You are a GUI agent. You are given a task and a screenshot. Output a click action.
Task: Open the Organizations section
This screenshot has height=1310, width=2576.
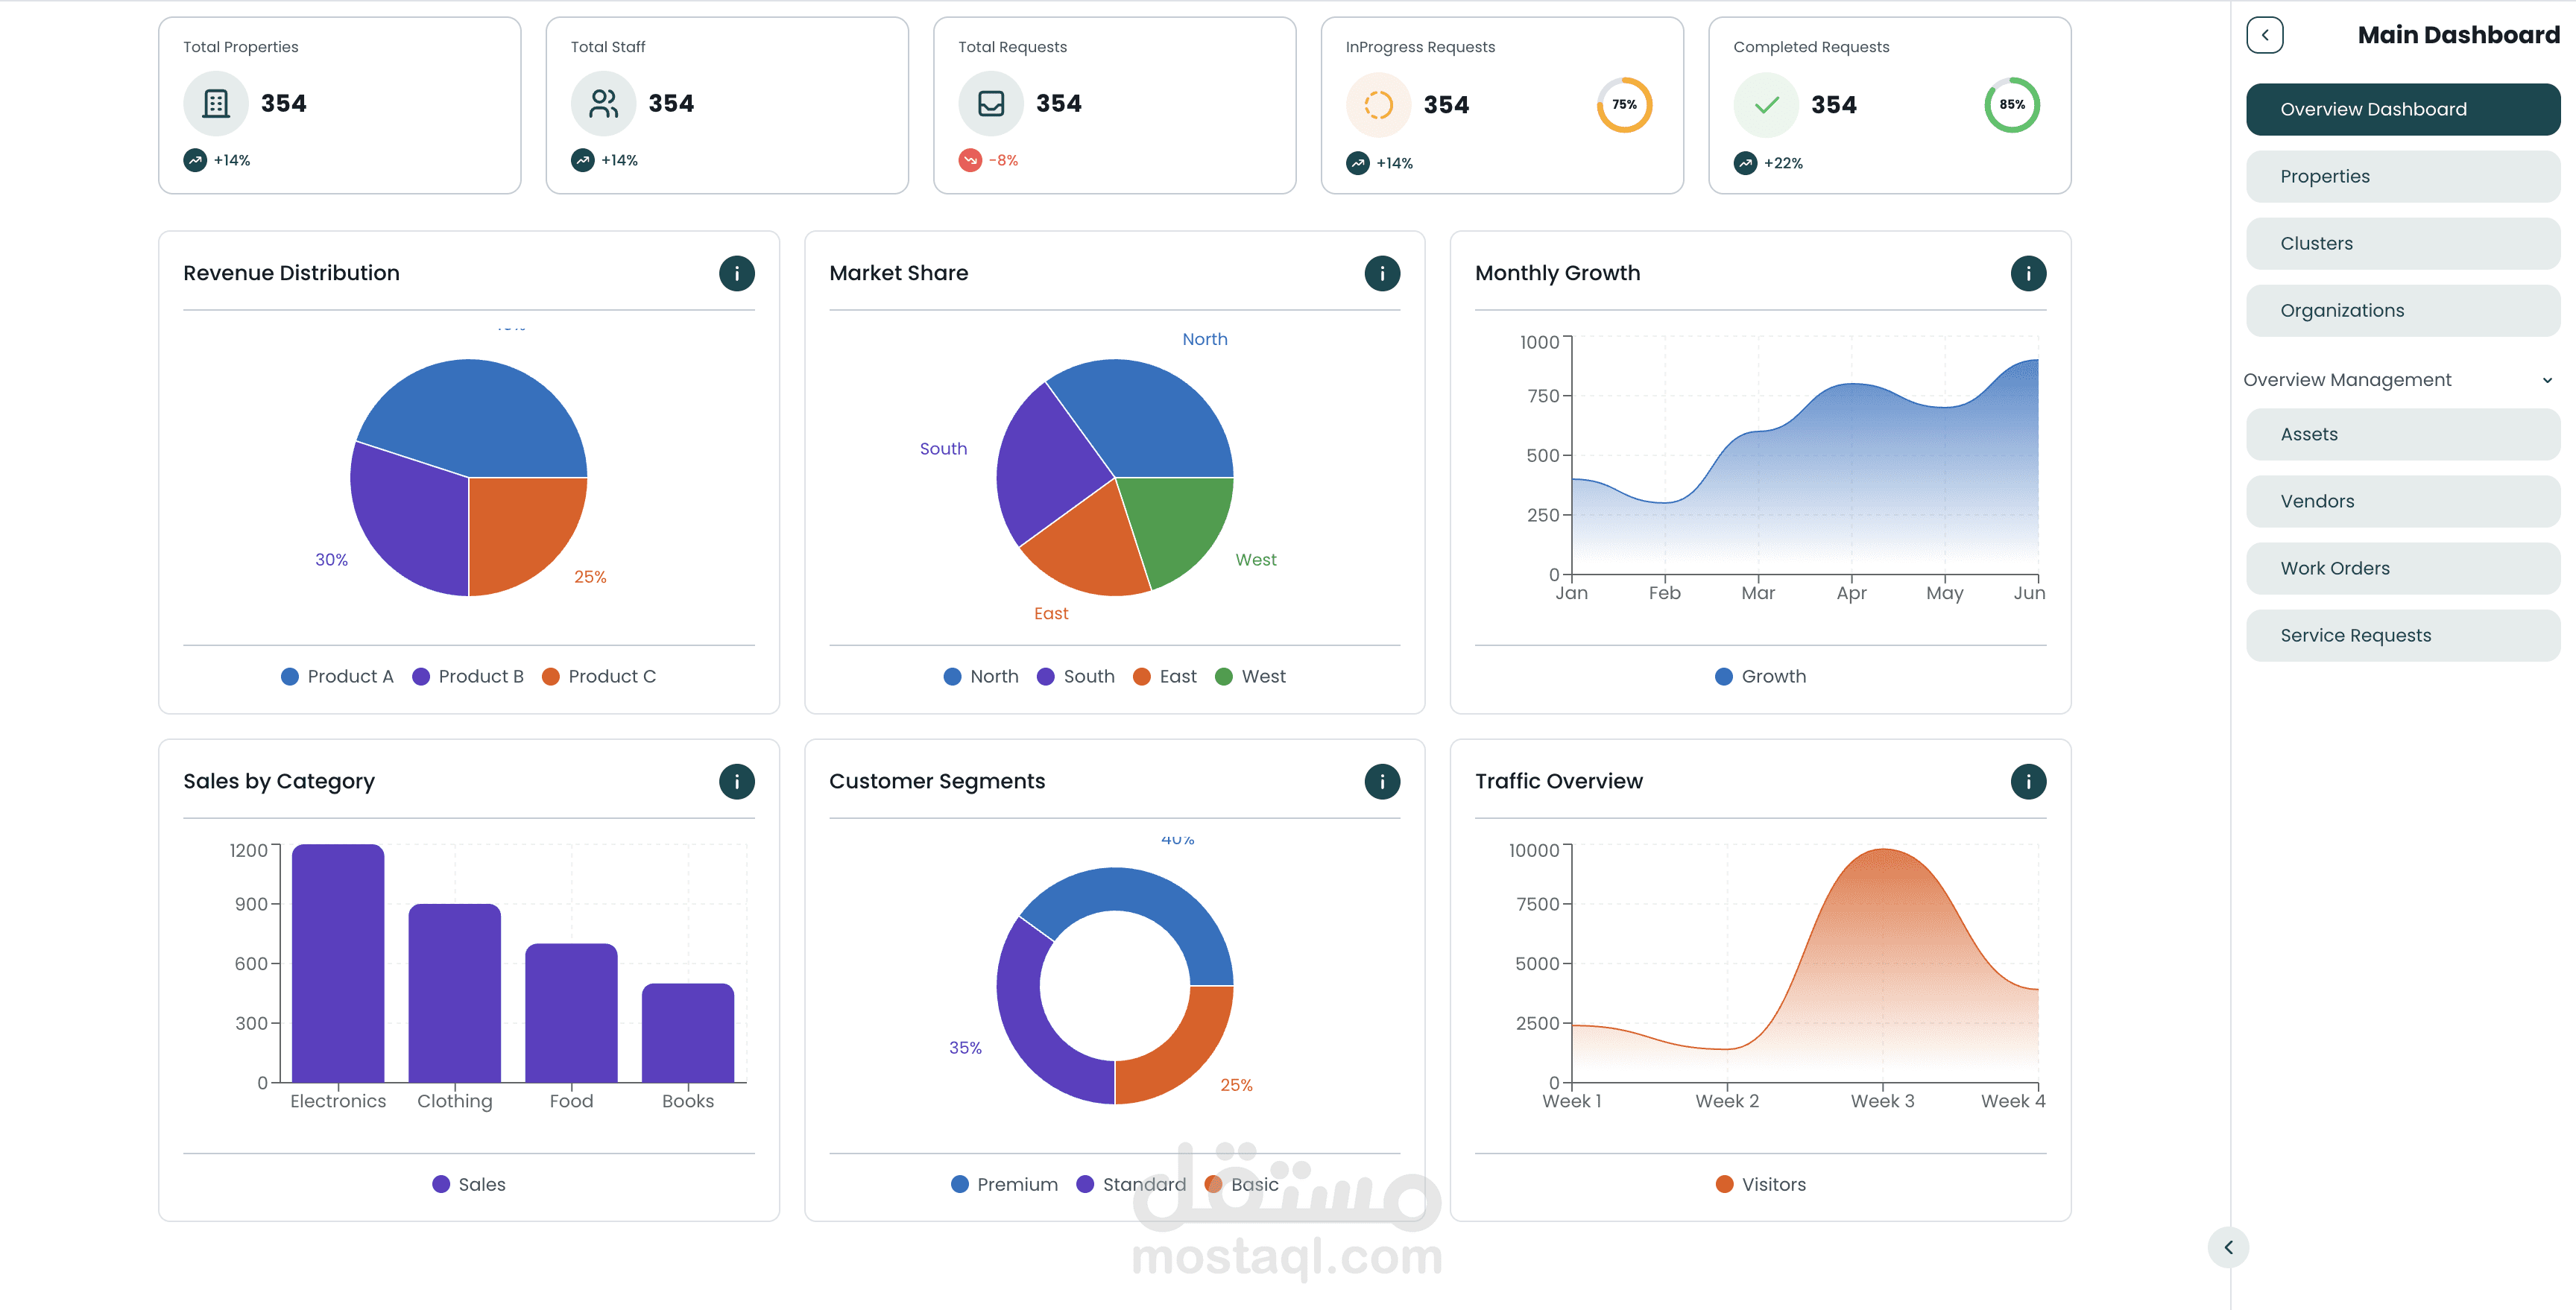click(x=2402, y=310)
